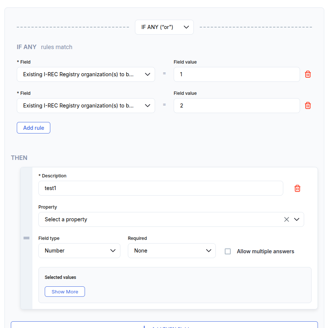Click the first Field value input showing 1
The height and width of the screenshot is (328, 328).
pos(236,74)
